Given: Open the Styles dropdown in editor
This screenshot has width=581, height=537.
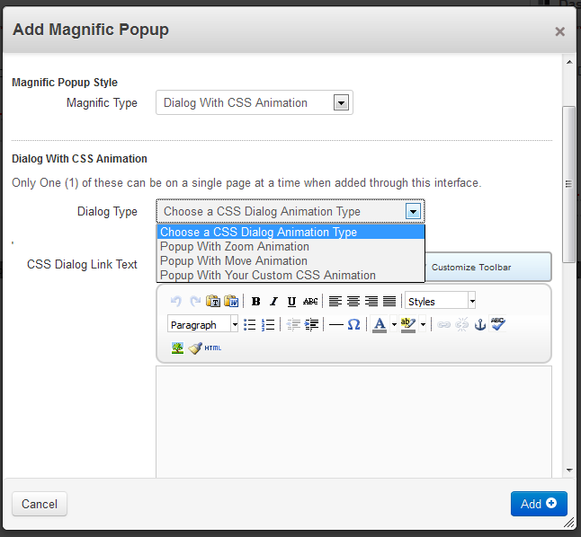Looking at the screenshot, I should [440, 301].
